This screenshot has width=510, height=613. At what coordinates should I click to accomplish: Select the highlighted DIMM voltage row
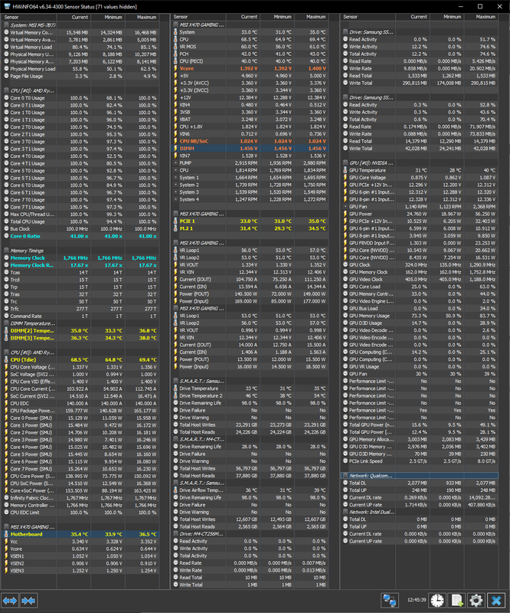pos(250,149)
